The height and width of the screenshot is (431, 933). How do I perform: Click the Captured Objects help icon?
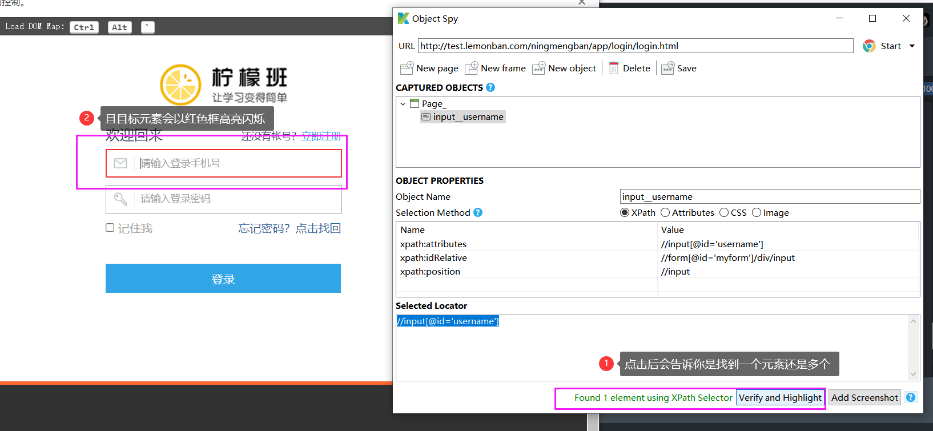click(490, 87)
